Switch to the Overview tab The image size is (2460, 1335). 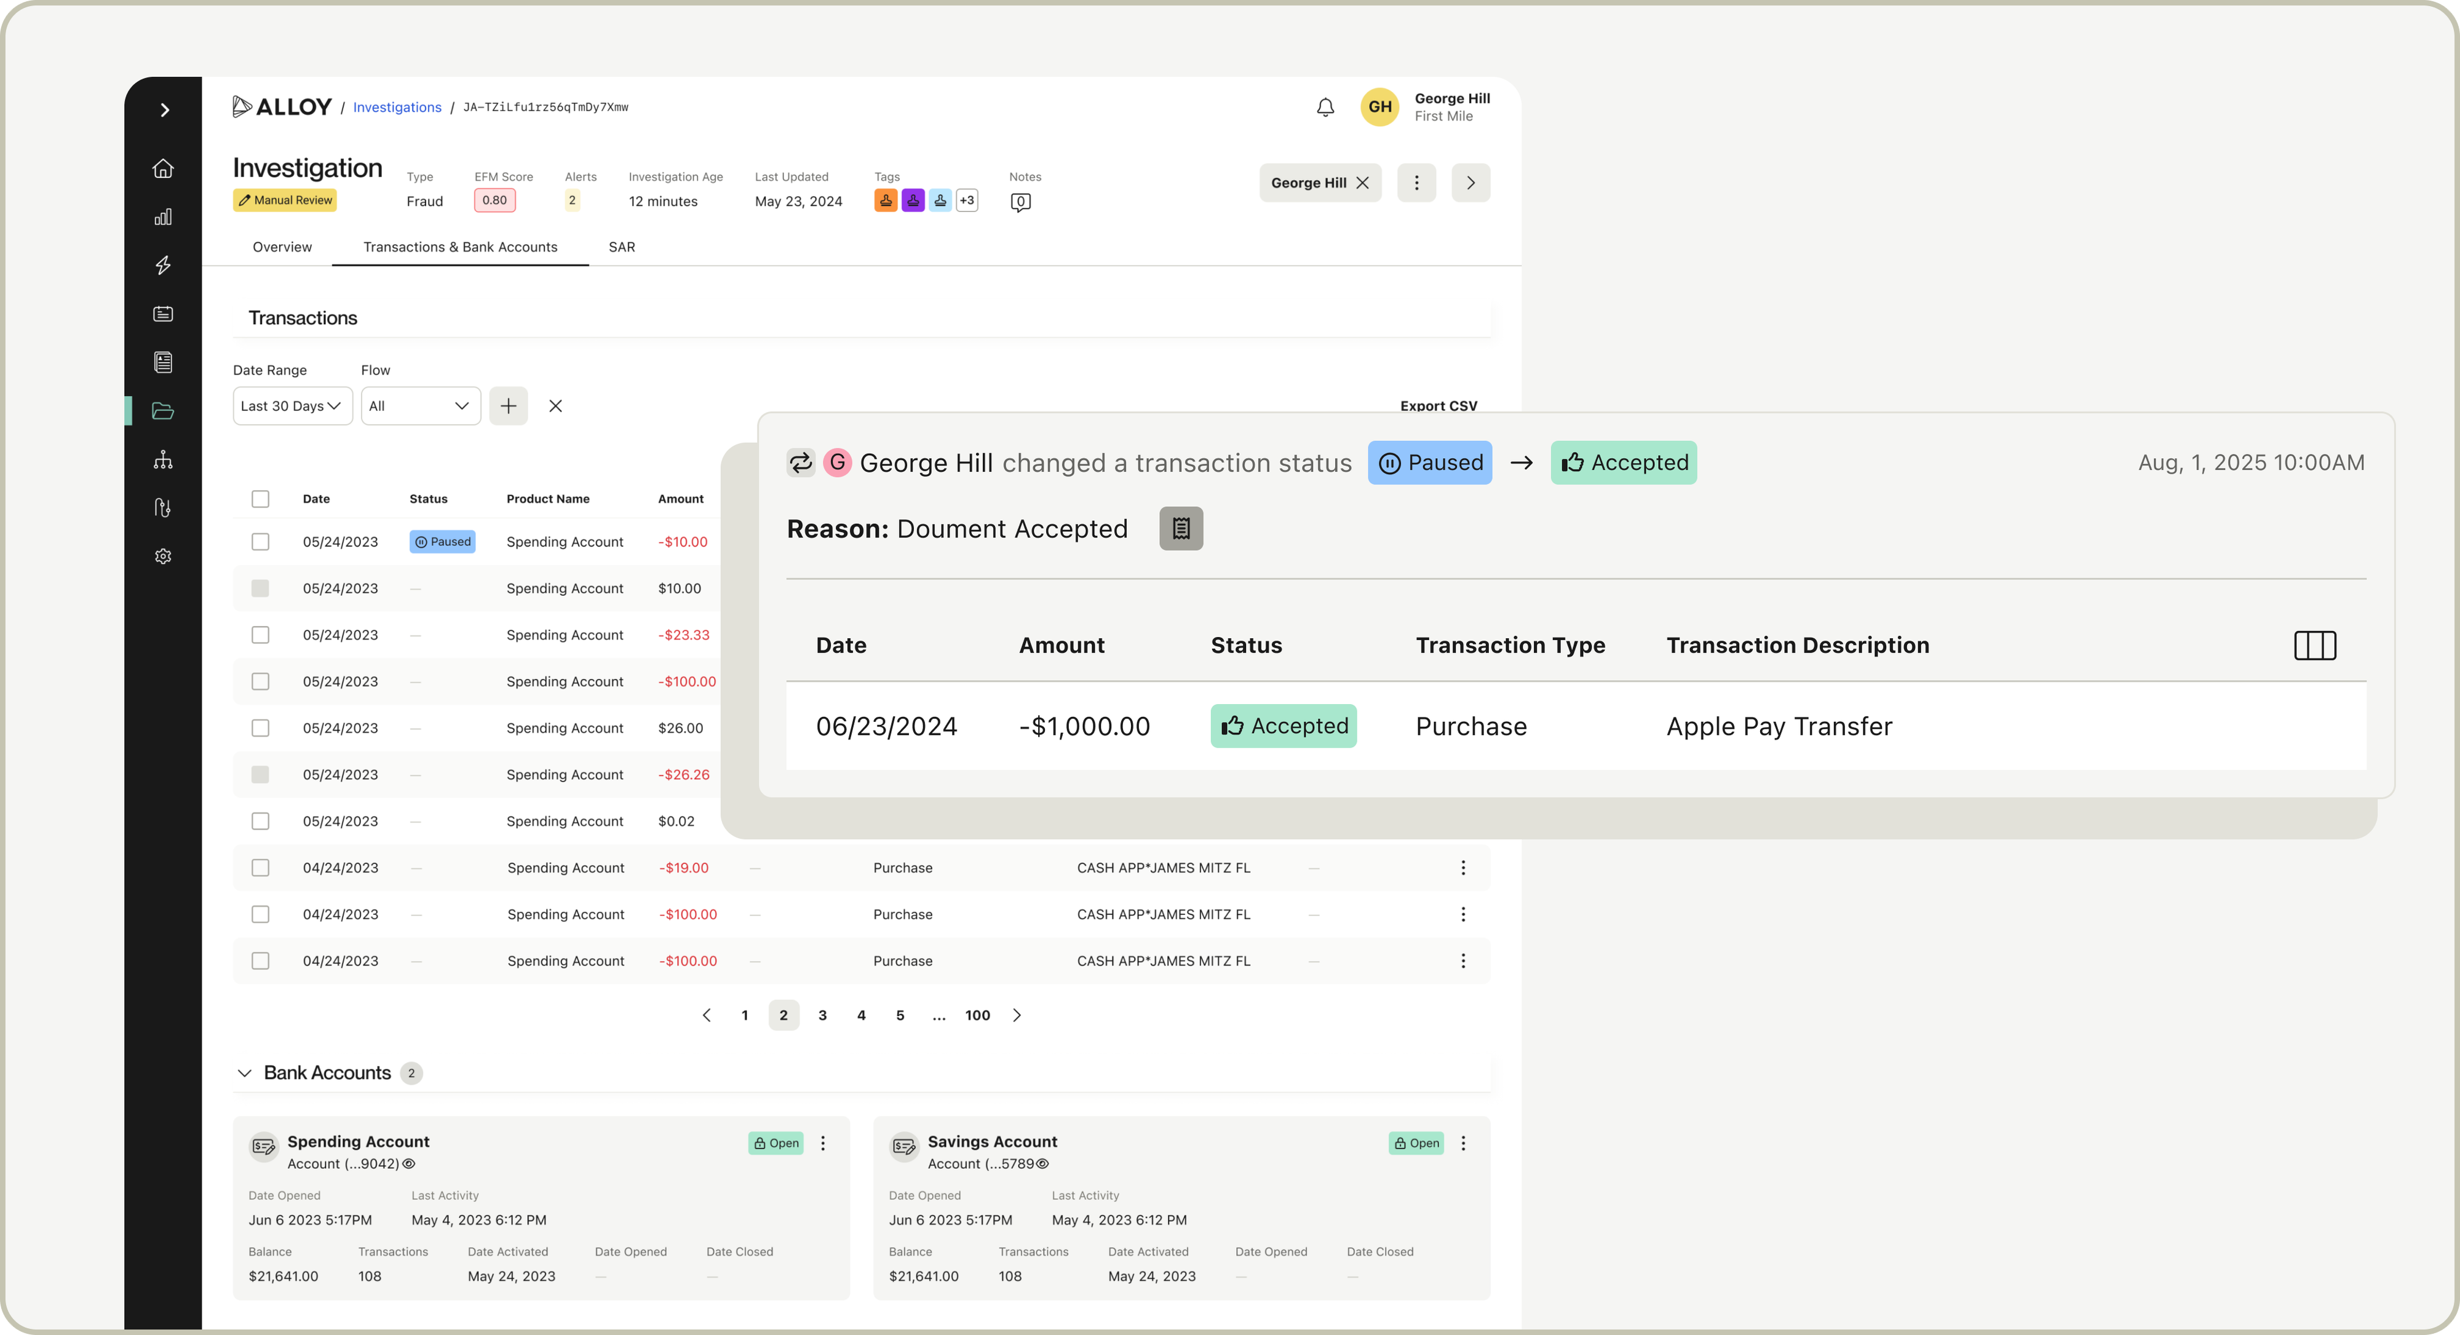click(x=282, y=247)
